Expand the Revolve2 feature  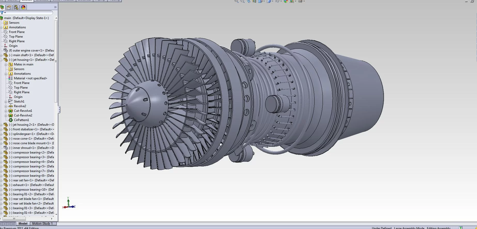(6, 106)
